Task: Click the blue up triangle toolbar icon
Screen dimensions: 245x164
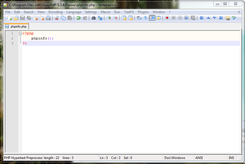Action: point(208,18)
